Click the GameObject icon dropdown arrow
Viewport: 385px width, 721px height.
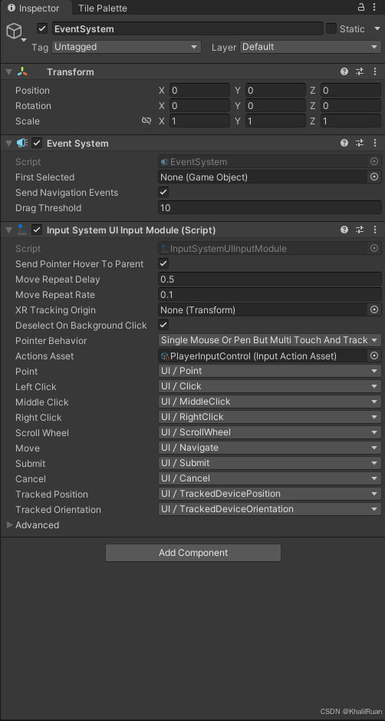[24, 40]
